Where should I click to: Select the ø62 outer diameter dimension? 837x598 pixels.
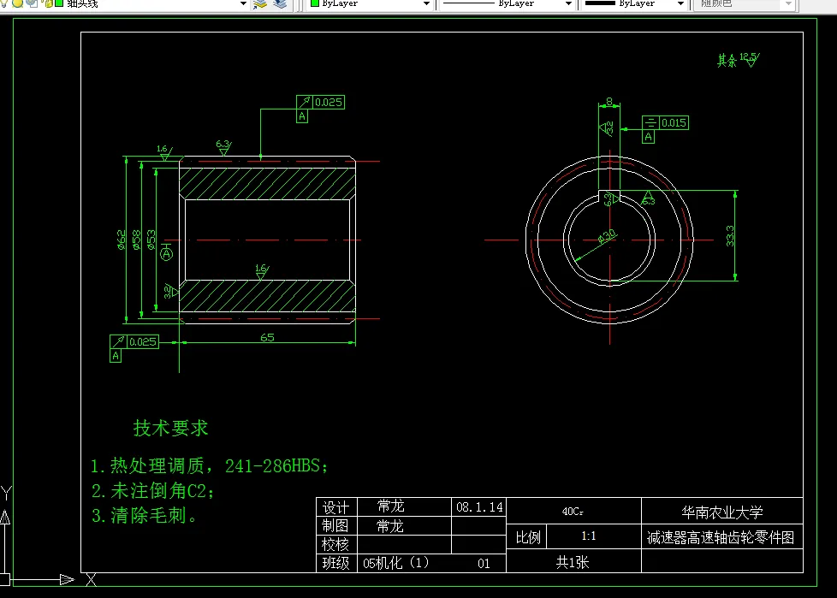[x=122, y=240]
